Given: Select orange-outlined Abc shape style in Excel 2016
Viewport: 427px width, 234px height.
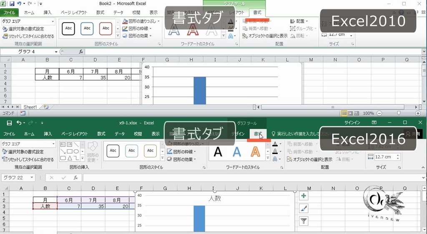Looking at the screenshot, I should 150,151.
